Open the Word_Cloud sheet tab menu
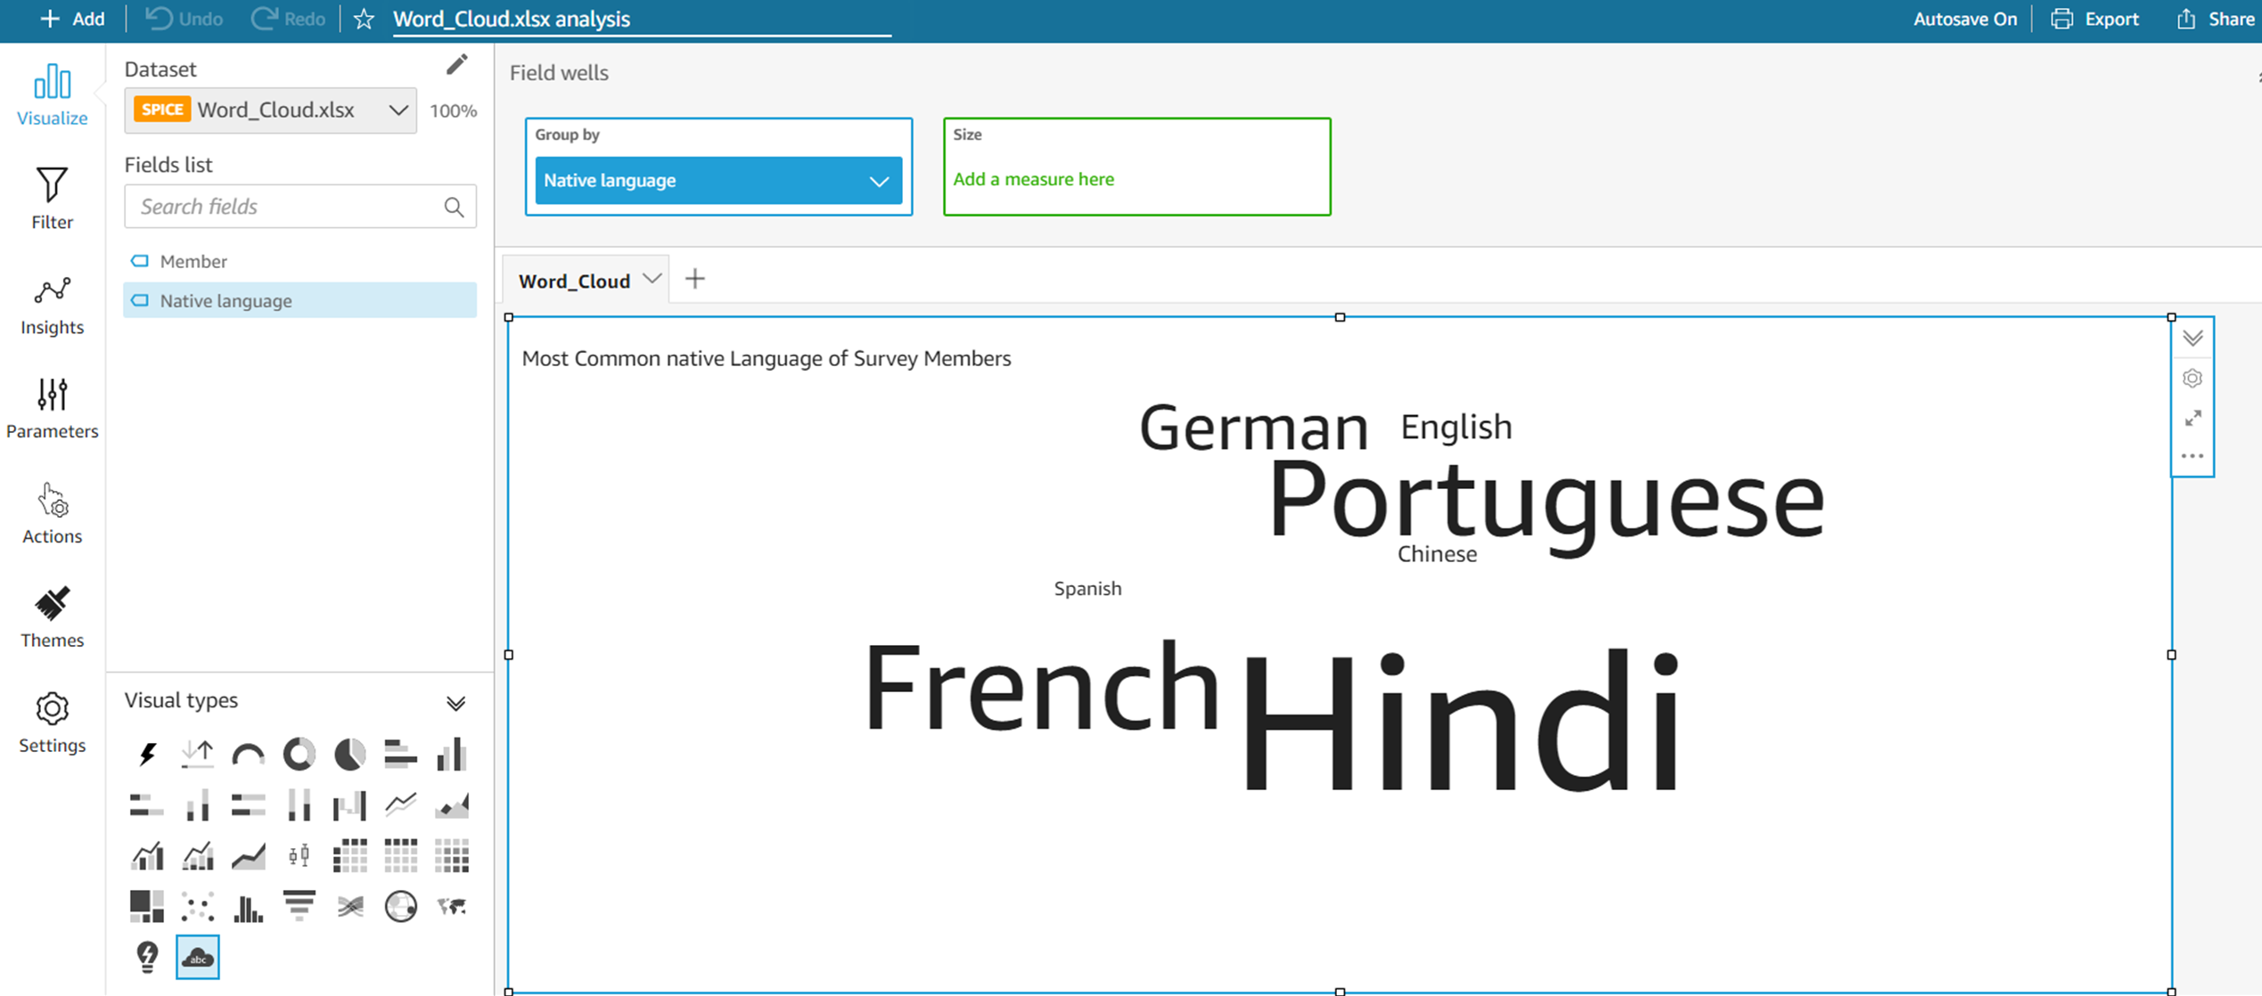The height and width of the screenshot is (996, 2262). coord(652,279)
